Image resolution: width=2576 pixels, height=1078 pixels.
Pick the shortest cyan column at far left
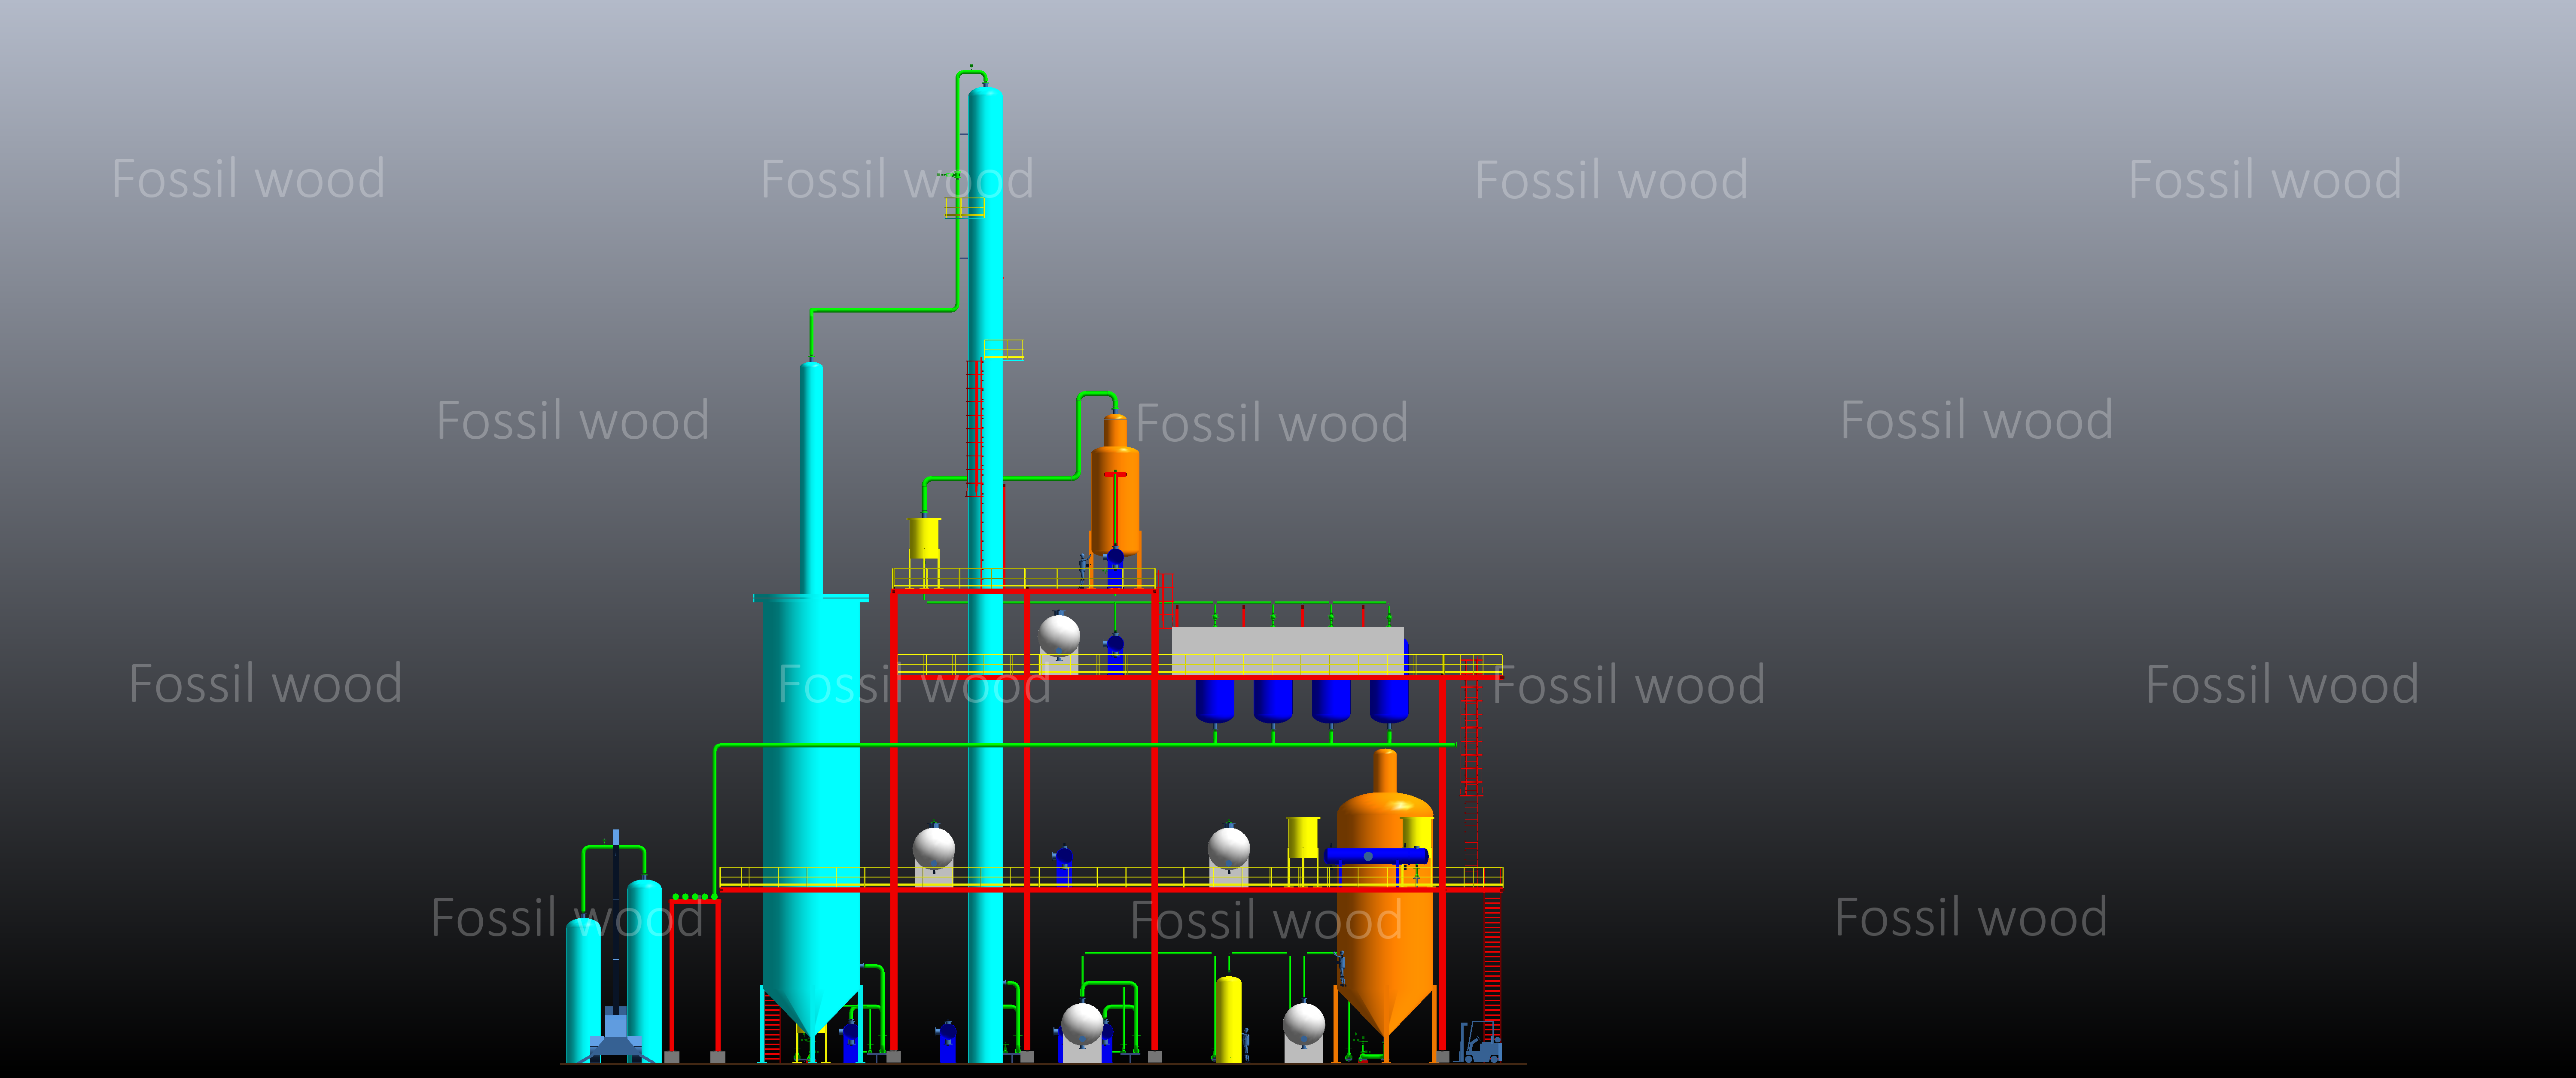(x=583, y=990)
